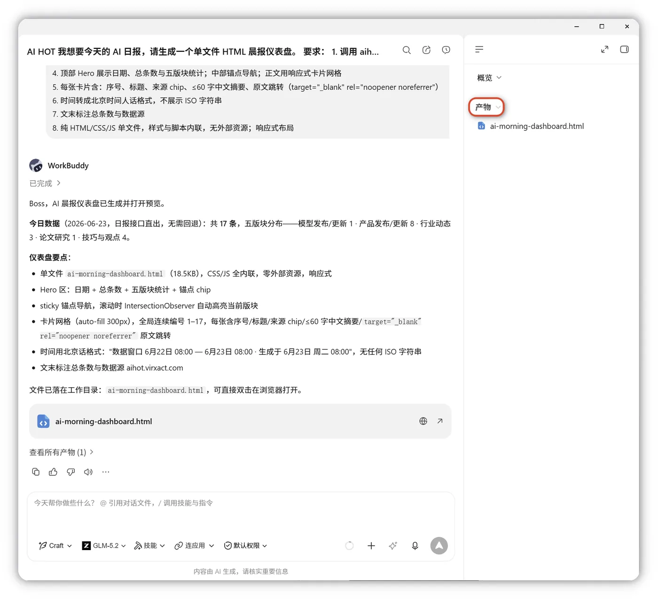Viewport: 658px width, 599px height.
Task: Expand the 概览 section in side panel
Action: coord(489,78)
